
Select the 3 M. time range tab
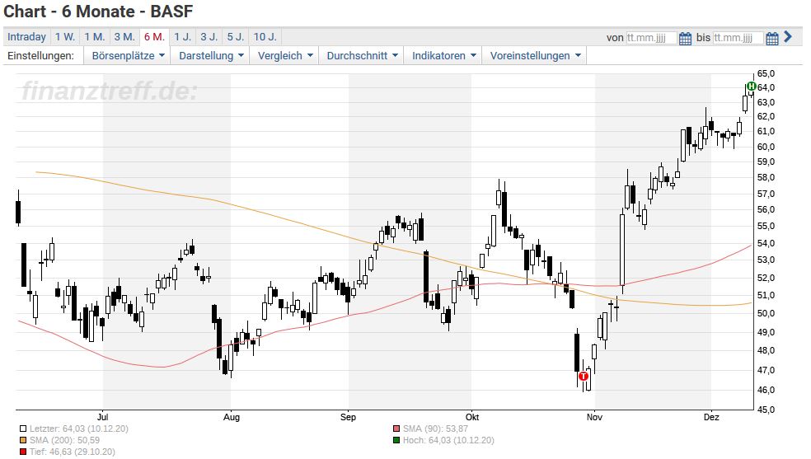pyautogui.click(x=124, y=37)
